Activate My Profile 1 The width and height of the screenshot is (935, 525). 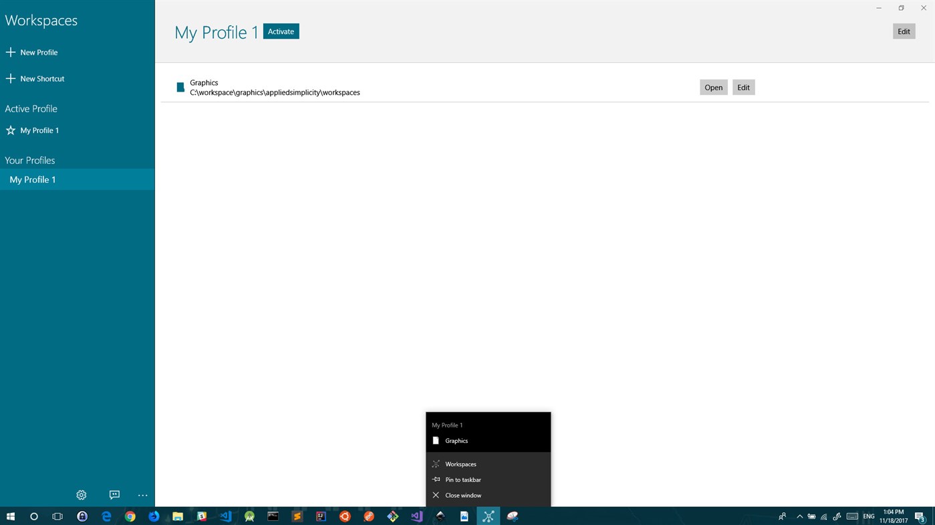pyautogui.click(x=280, y=31)
